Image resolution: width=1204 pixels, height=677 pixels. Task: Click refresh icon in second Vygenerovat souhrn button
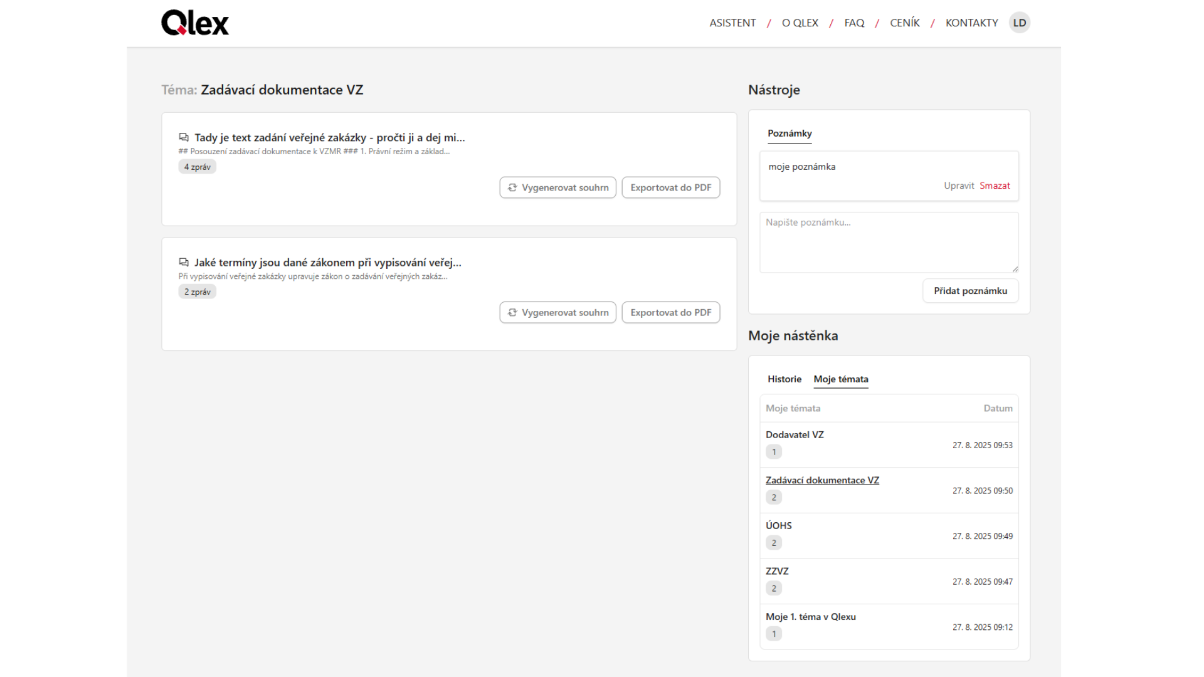click(512, 312)
